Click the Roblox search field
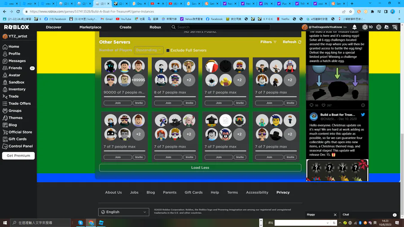This screenshot has height=227, width=404. [x=220, y=27]
